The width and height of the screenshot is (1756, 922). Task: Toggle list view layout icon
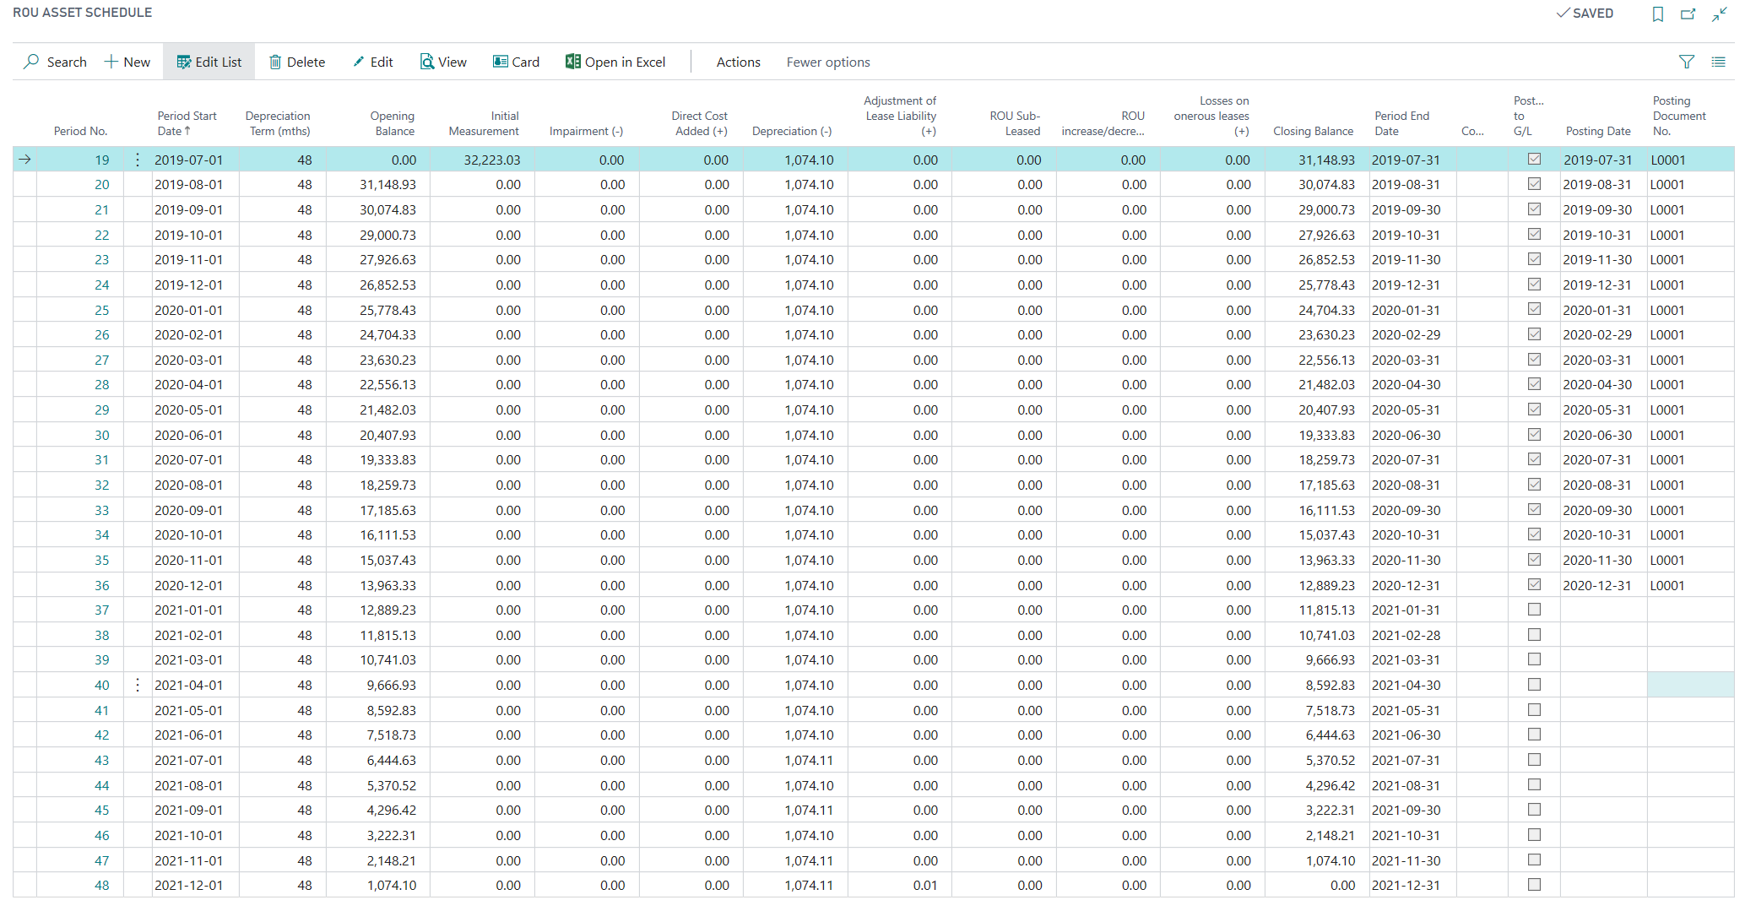tap(1718, 62)
